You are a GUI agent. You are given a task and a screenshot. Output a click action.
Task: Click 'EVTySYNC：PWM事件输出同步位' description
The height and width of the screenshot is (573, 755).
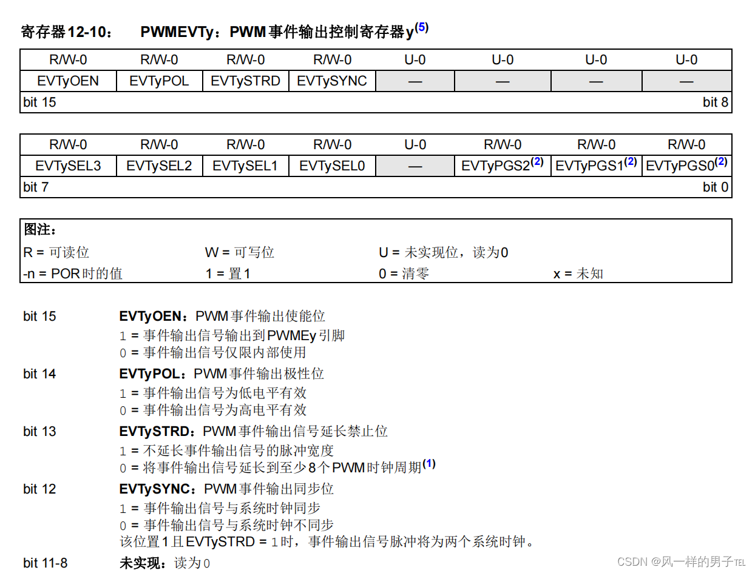point(227,489)
